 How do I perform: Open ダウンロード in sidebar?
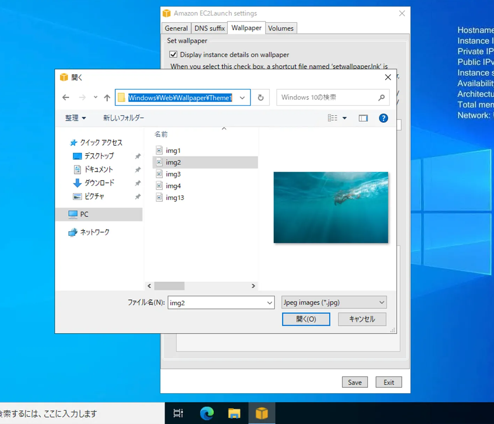point(94,183)
